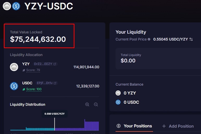Click YZY token icon in Liquidity Allocation
This screenshot has height=134, width=201.
[14, 67]
